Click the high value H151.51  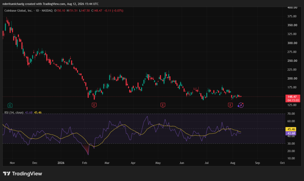coord(72,11)
